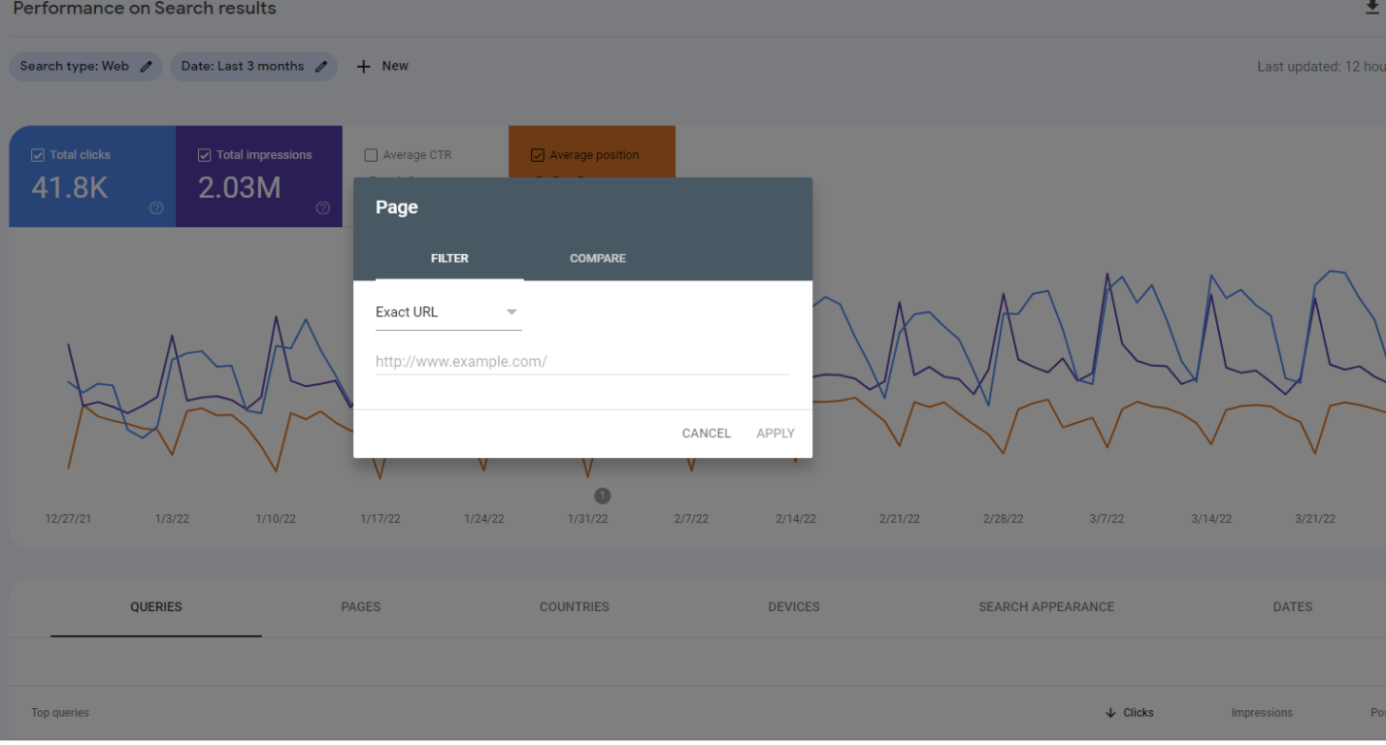Click annotation marker on 1/31/22
1386x745 pixels.
coord(603,496)
